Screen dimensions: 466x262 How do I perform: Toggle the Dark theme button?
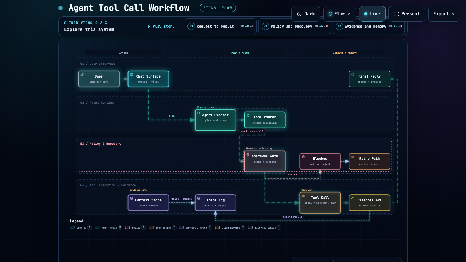click(x=306, y=14)
